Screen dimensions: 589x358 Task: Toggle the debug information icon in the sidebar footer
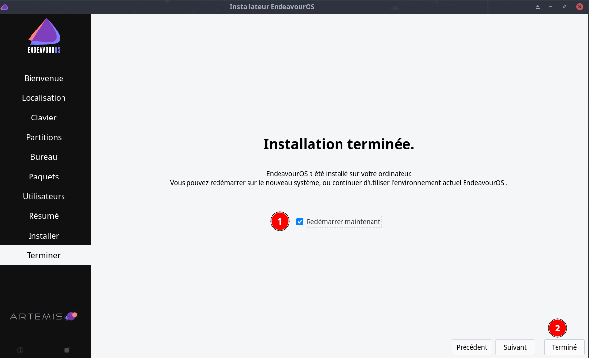[x=67, y=350]
